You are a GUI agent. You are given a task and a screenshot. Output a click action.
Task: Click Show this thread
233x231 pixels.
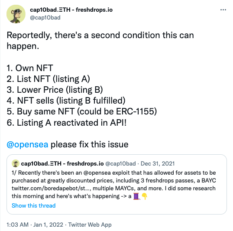[34, 205]
